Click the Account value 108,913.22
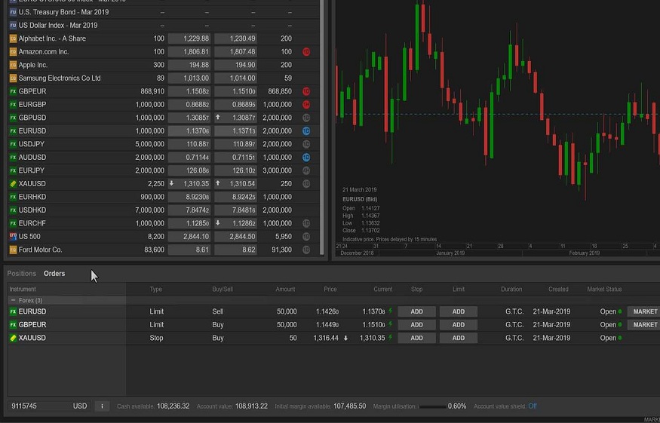The image size is (660, 423). (x=251, y=406)
